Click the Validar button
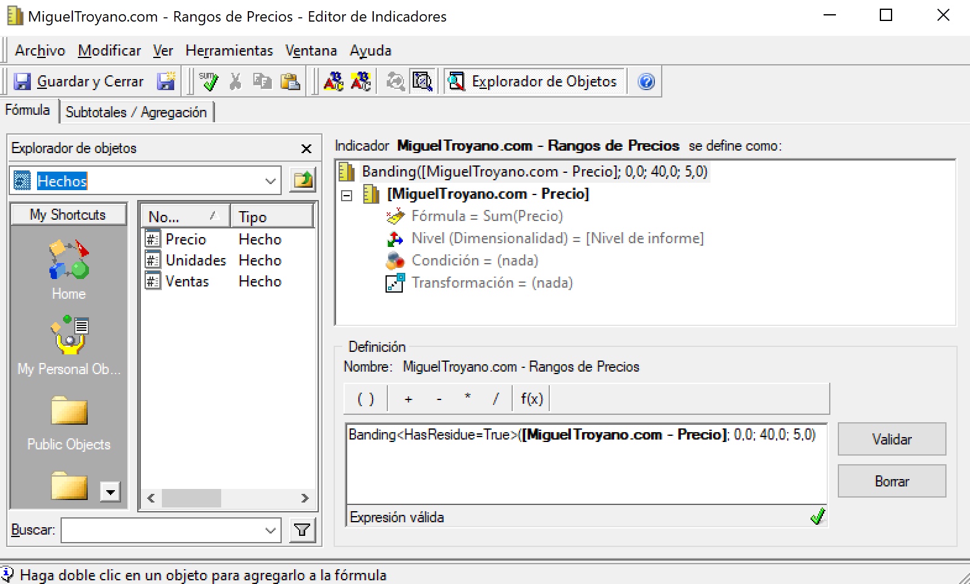 click(x=892, y=440)
